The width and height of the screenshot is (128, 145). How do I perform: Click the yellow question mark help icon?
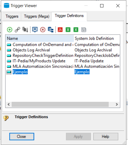tap(6, 118)
